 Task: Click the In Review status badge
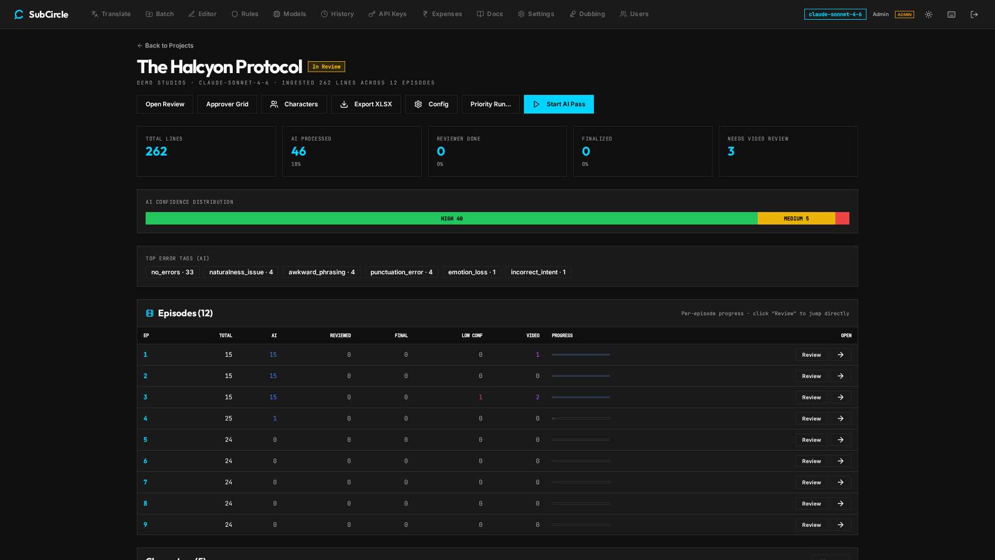pos(326,67)
